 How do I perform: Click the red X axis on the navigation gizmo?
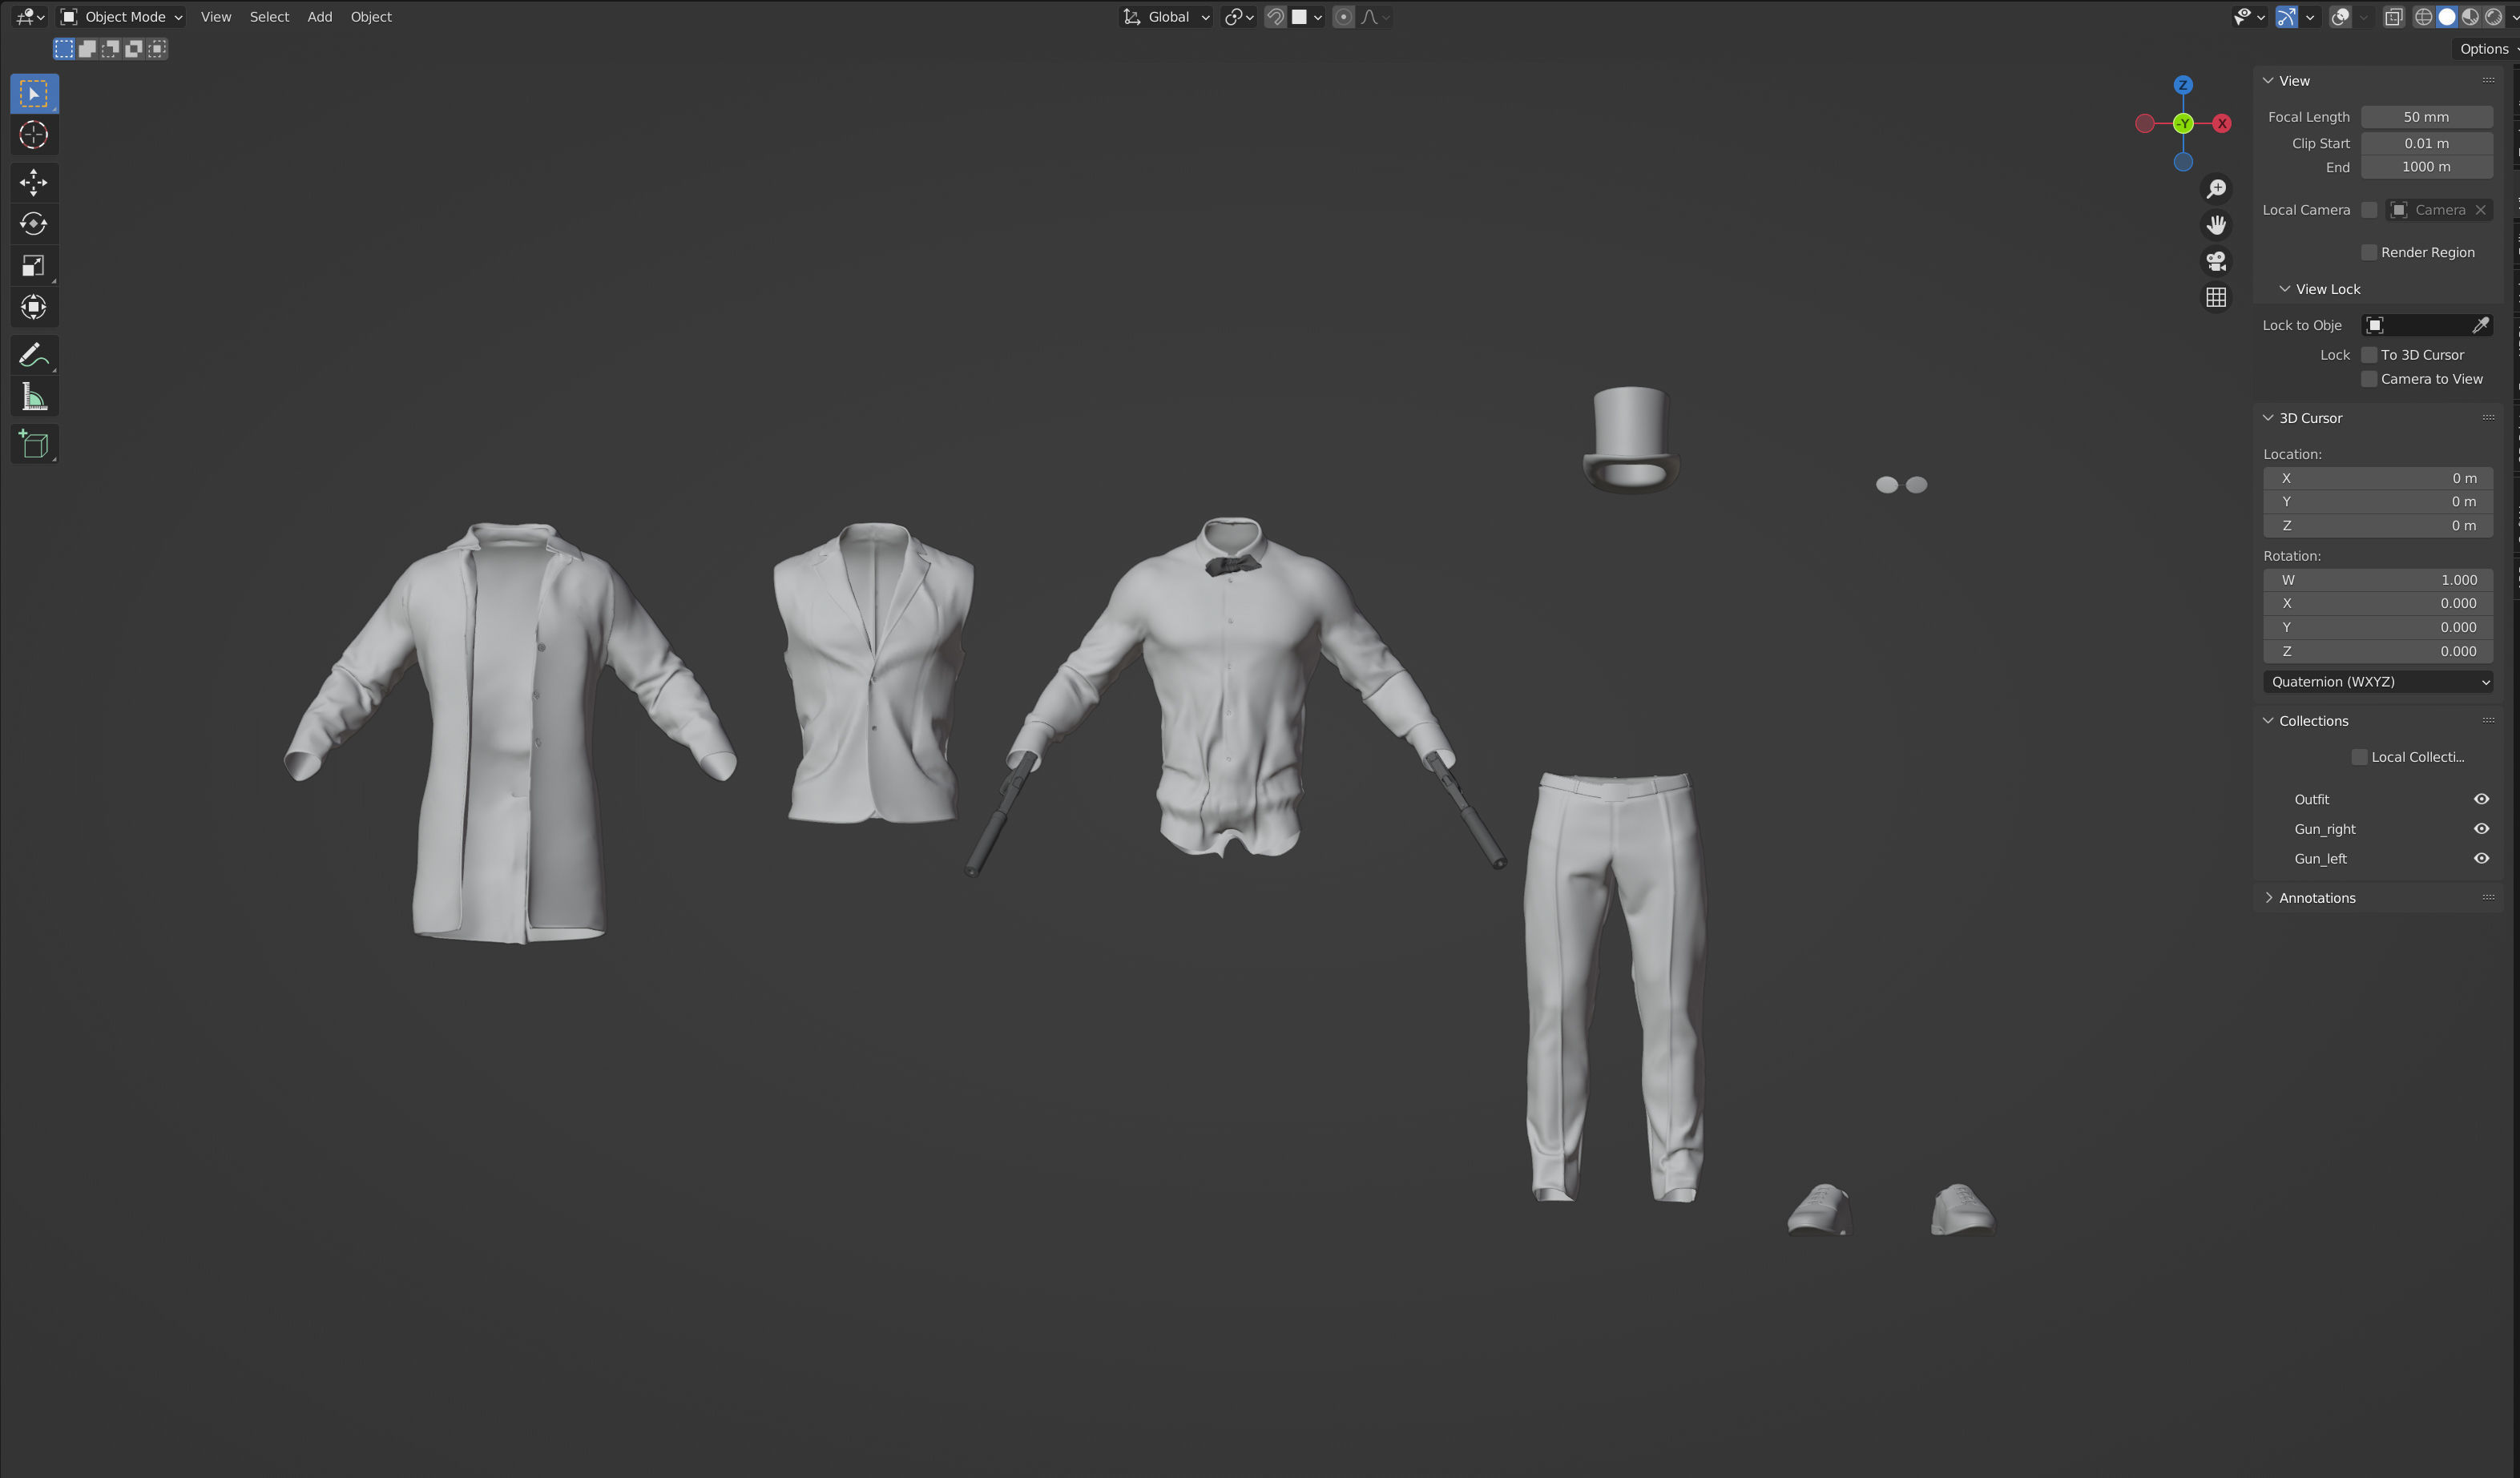[2222, 124]
